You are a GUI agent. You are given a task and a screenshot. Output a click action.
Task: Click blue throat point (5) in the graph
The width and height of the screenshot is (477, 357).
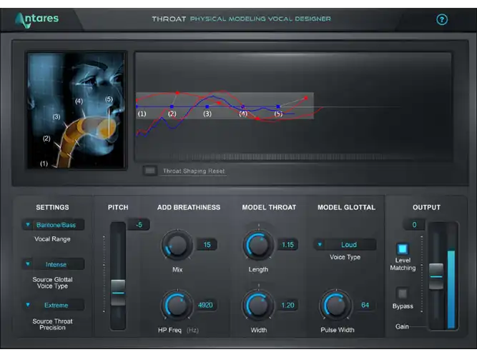pos(278,106)
